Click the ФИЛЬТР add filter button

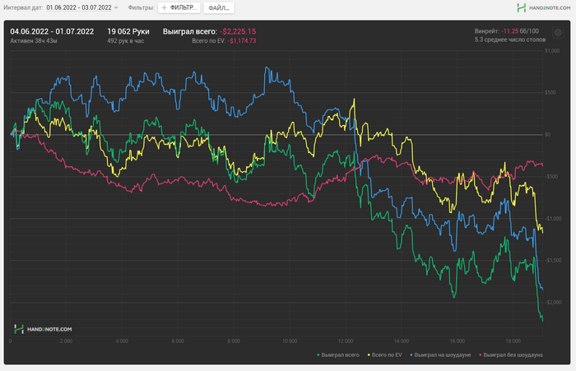pos(179,7)
